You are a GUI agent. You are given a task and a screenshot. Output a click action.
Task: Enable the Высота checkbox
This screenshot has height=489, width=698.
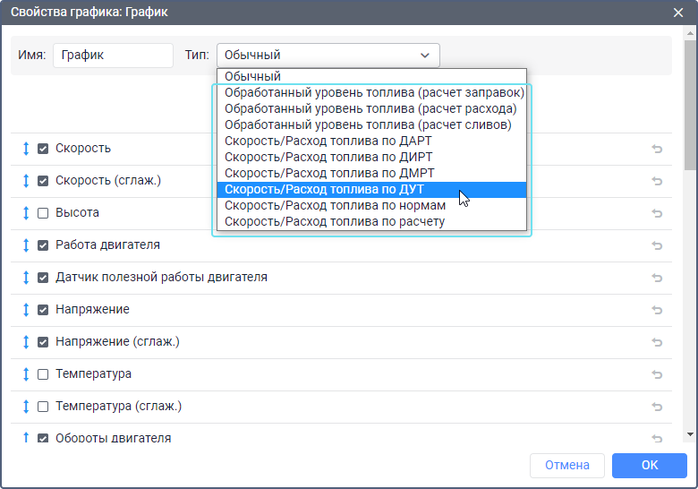43,213
